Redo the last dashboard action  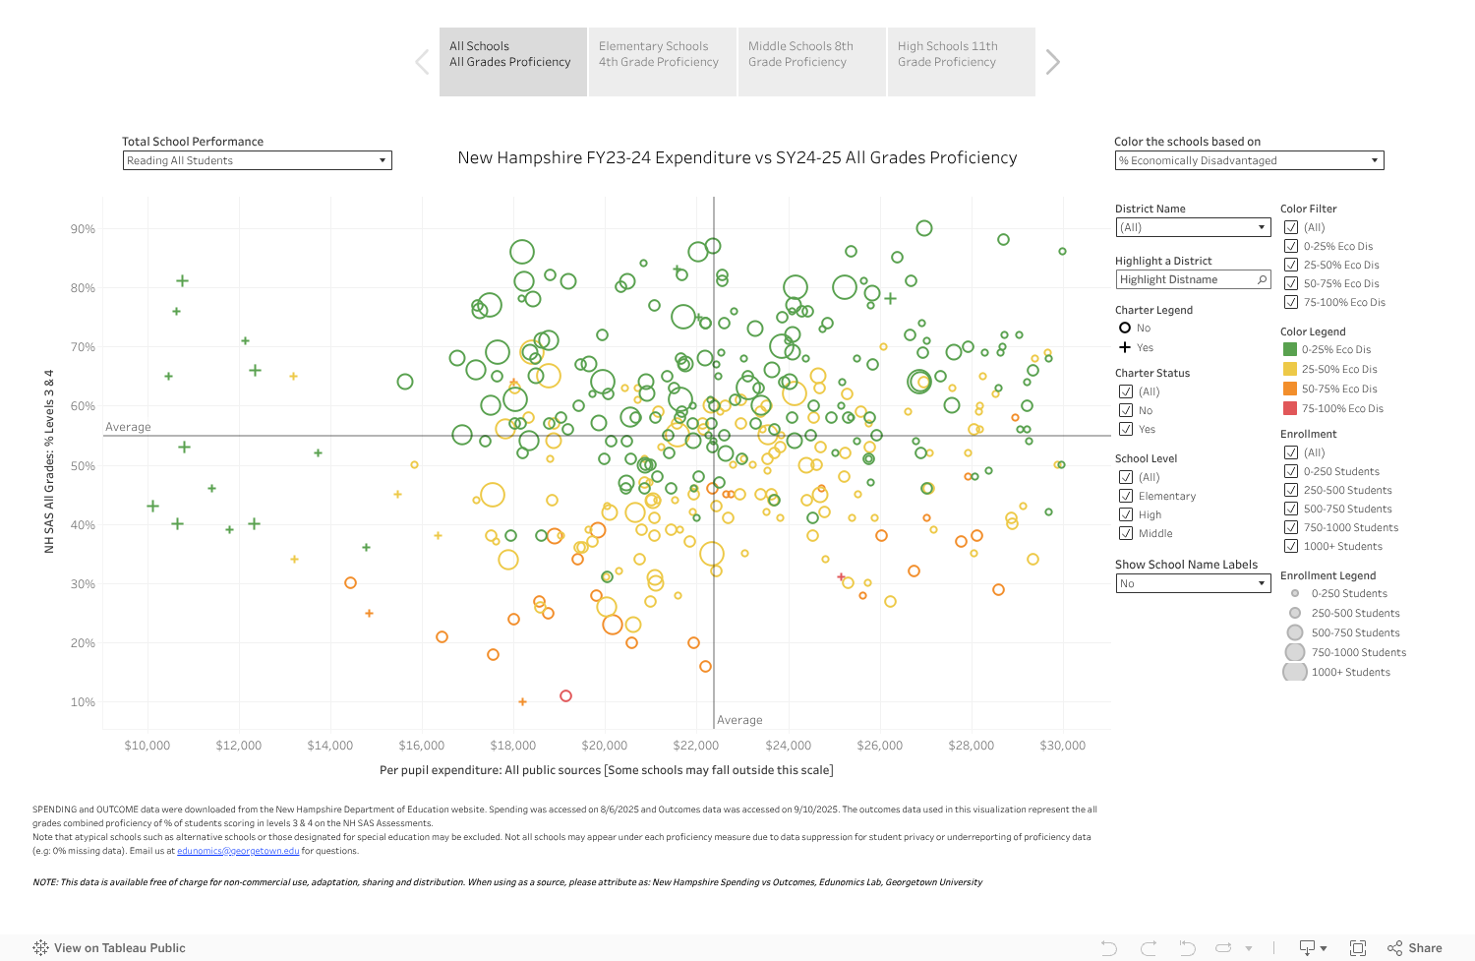pos(1148,947)
